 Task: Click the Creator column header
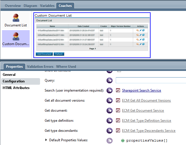104,26
